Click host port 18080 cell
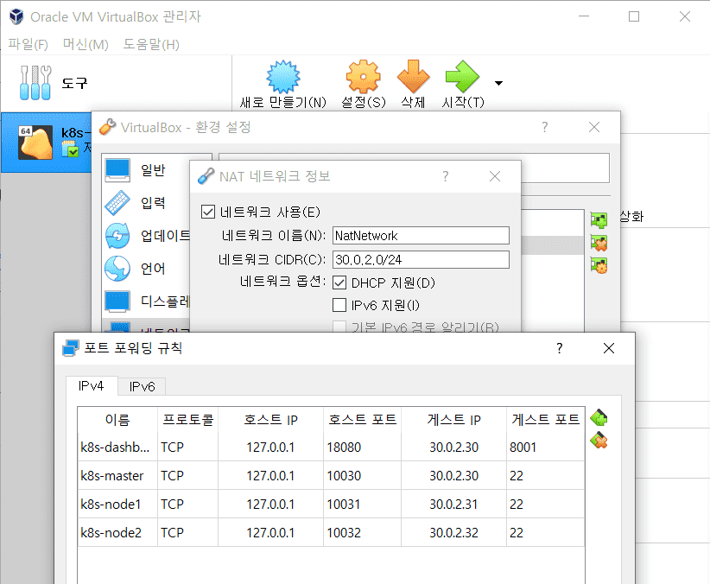 (362, 448)
